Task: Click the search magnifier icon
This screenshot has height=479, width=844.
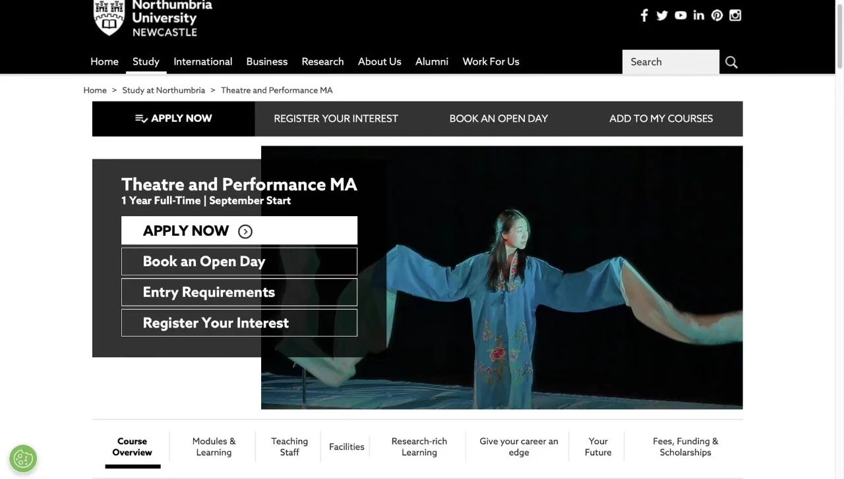Action: pos(731,62)
